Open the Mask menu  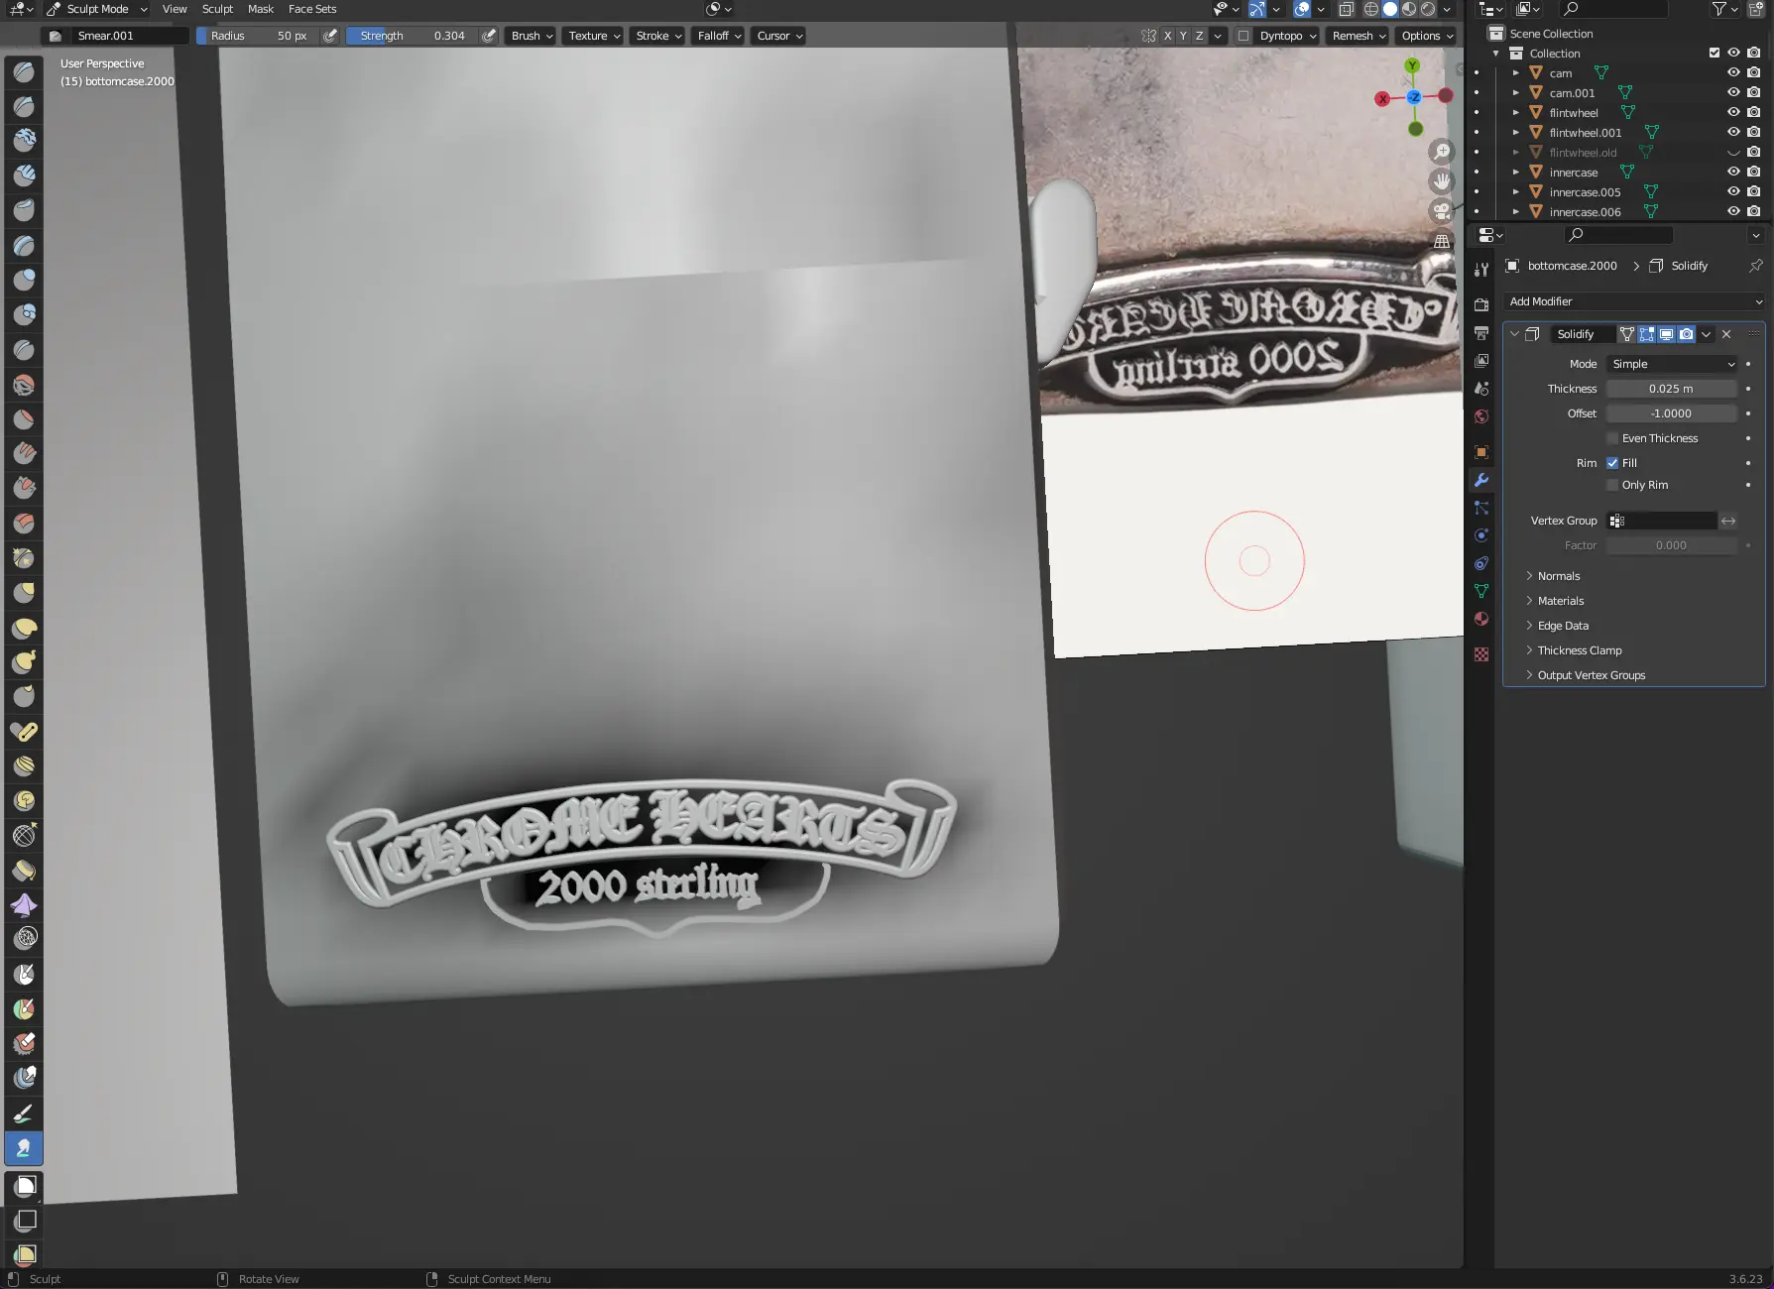tap(261, 9)
